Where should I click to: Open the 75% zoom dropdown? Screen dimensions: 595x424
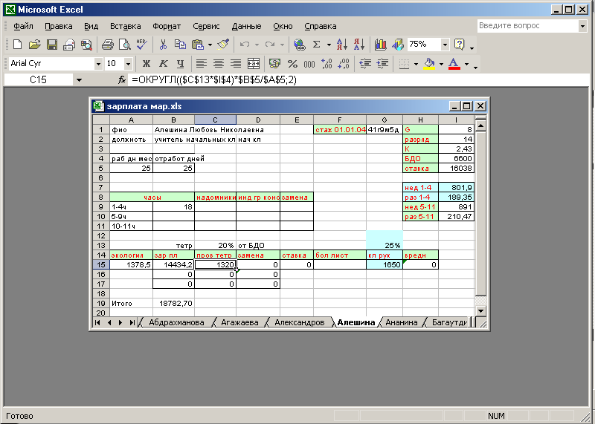tap(445, 45)
